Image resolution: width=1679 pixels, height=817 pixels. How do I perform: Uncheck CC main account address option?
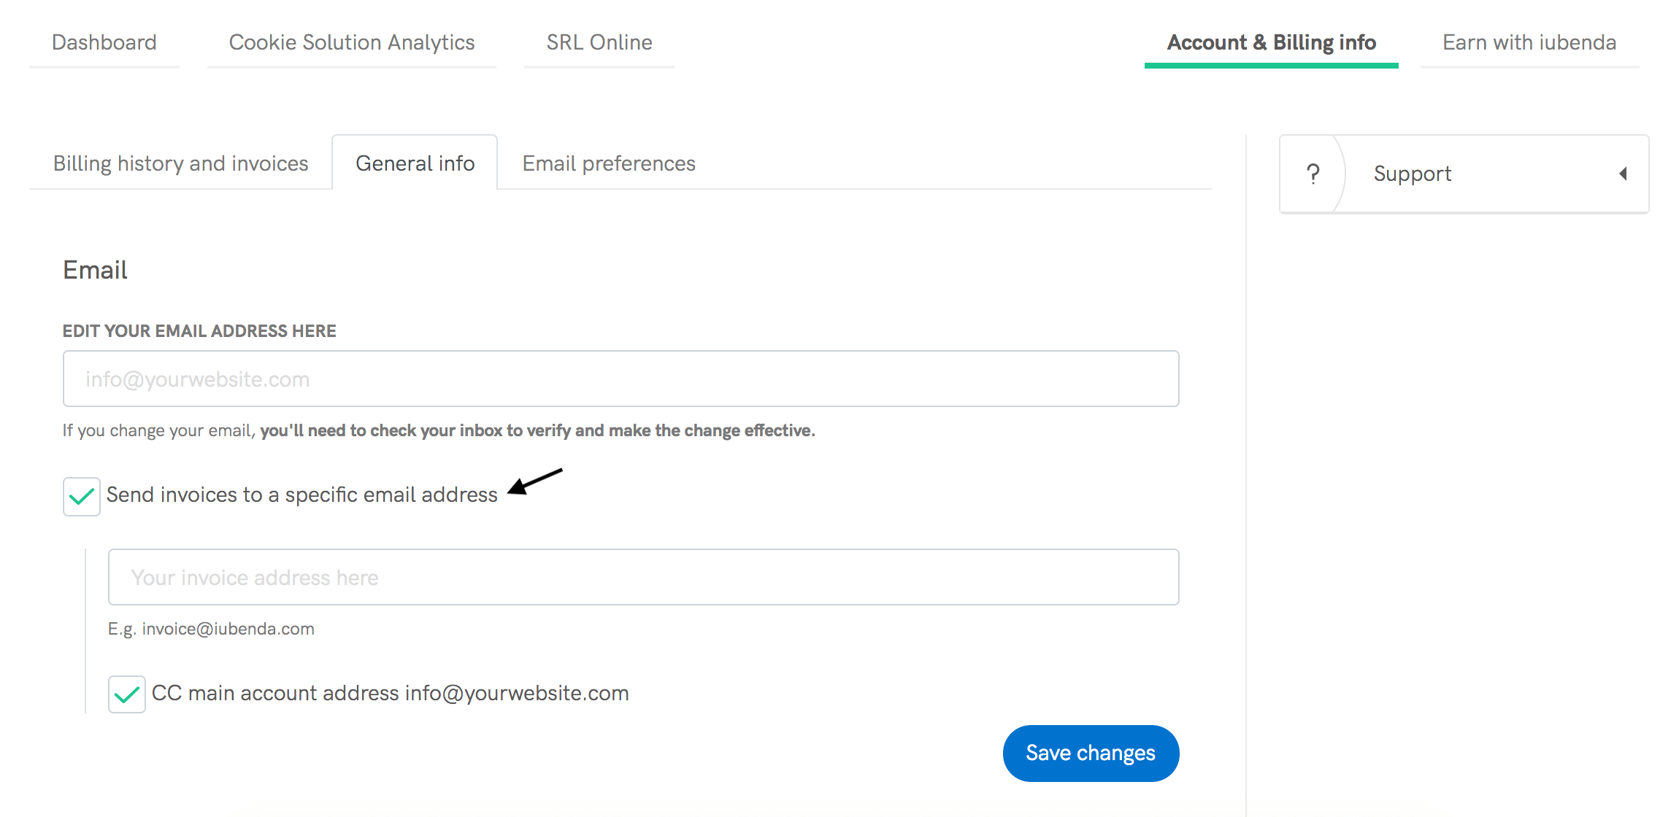[126, 693]
